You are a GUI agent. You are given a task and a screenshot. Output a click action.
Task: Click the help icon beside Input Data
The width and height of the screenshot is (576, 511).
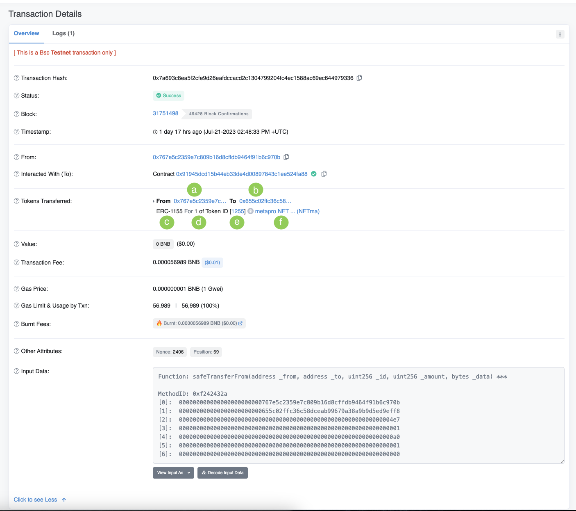pos(16,371)
